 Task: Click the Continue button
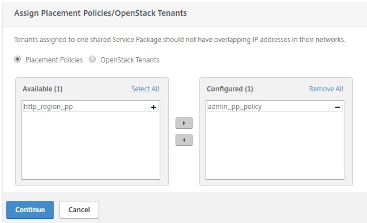click(x=30, y=209)
